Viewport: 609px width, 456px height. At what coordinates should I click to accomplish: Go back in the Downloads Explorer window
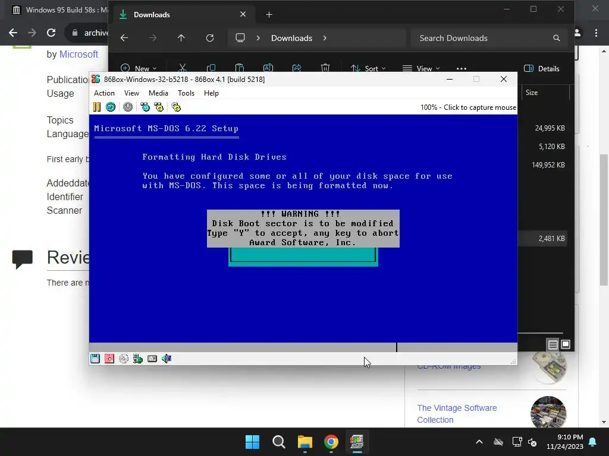124,38
